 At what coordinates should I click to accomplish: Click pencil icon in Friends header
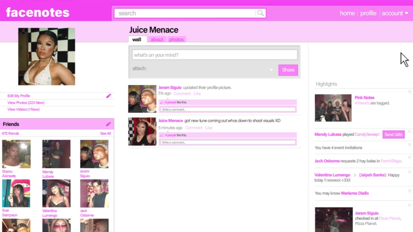pos(108,124)
